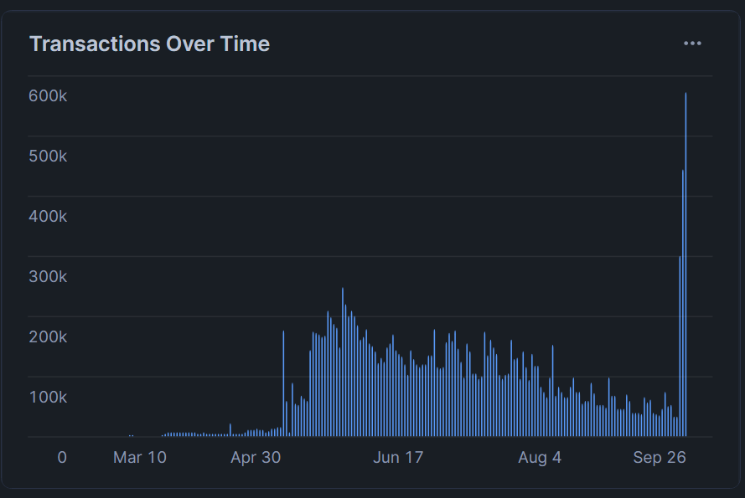Open the three-dot options menu
The height and width of the screenshot is (498, 745).
[x=692, y=44]
